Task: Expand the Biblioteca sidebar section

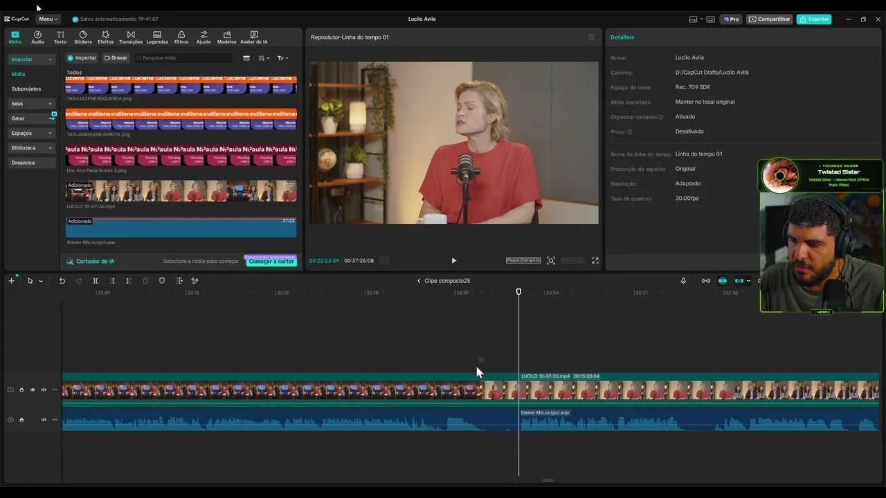Action: click(31, 148)
